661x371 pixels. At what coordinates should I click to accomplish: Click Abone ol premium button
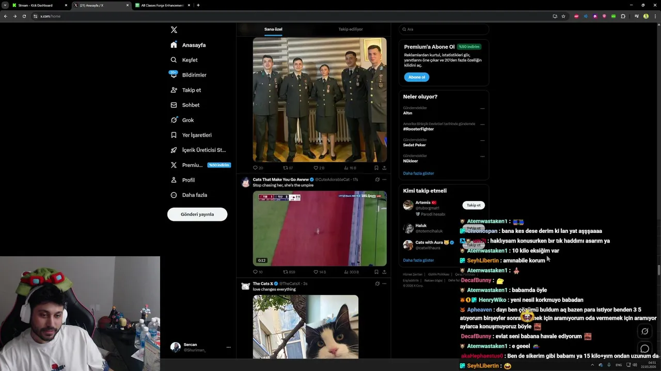(x=417, y=77)
